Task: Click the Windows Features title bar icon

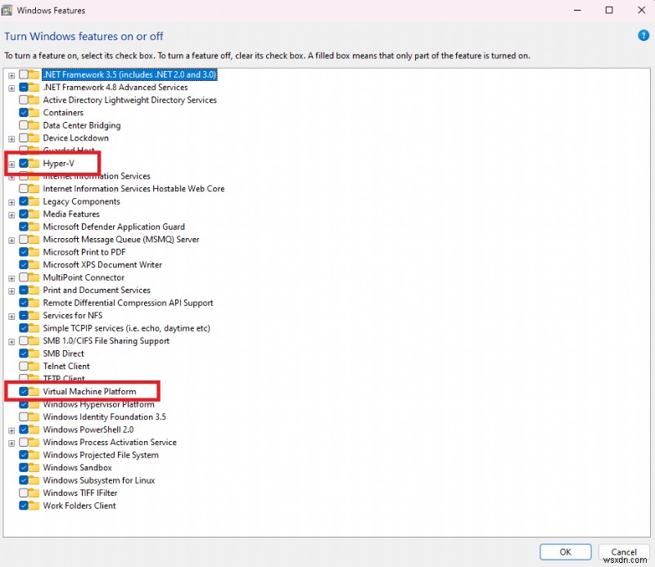Action: pos(9,10)
